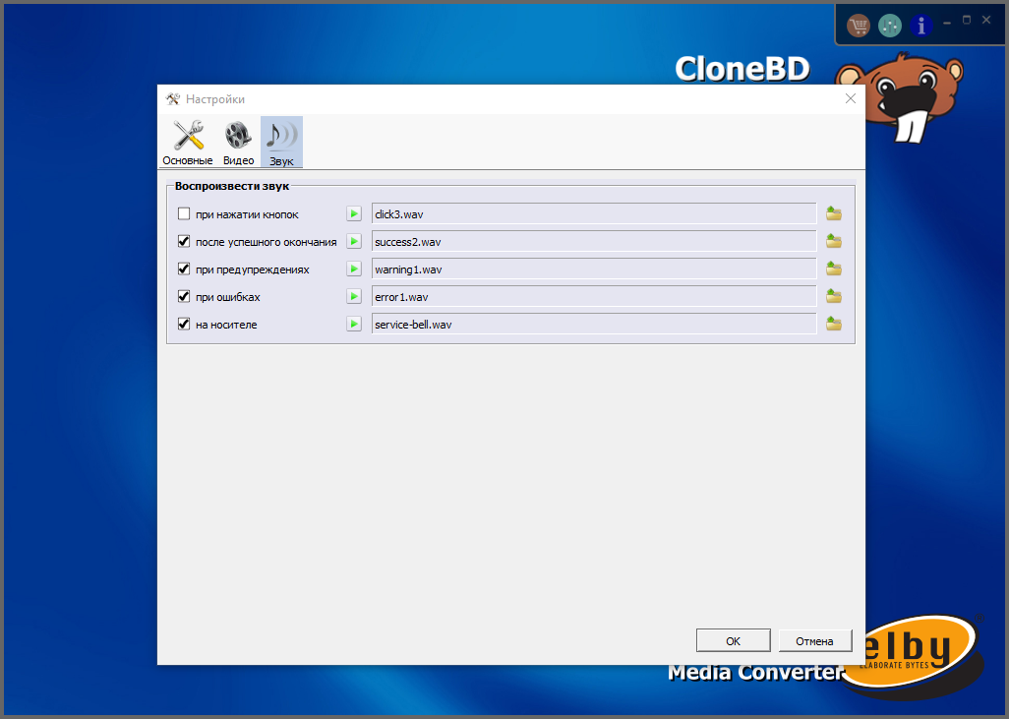Confirm settings with the OK button
Image resolution: width=1009 pixels, height=719 pixels.
(733, 640)
